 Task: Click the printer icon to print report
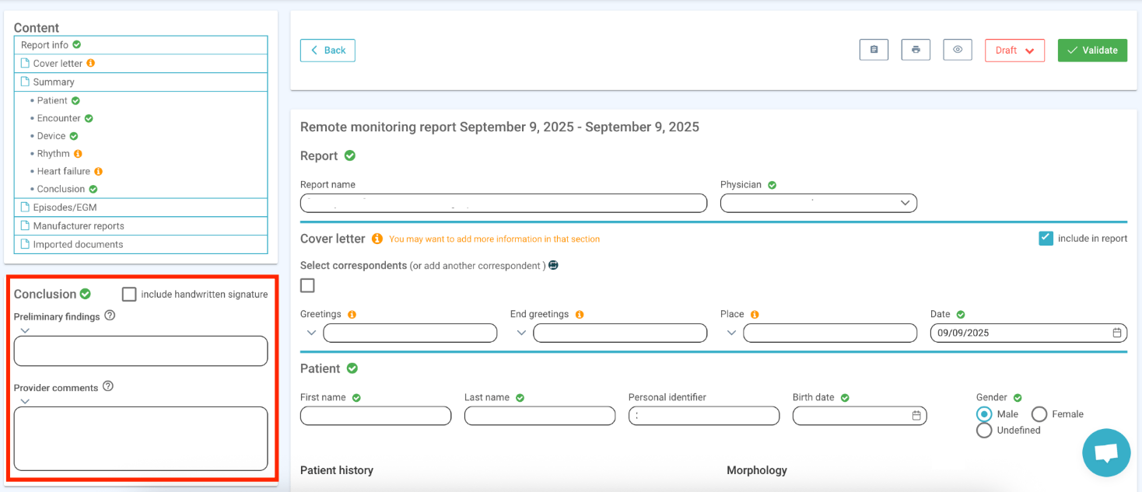(x=916, y=50)
